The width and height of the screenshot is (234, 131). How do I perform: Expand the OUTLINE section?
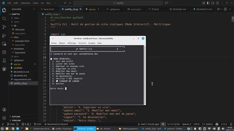pos(16,116)
